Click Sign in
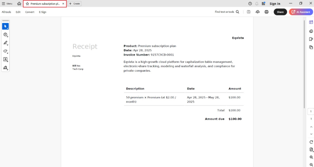 pos(275,4)
